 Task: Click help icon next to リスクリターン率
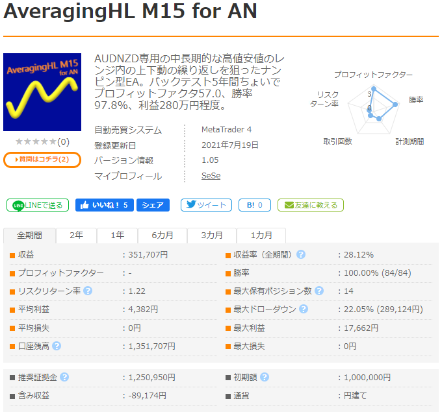click(88, 291)
